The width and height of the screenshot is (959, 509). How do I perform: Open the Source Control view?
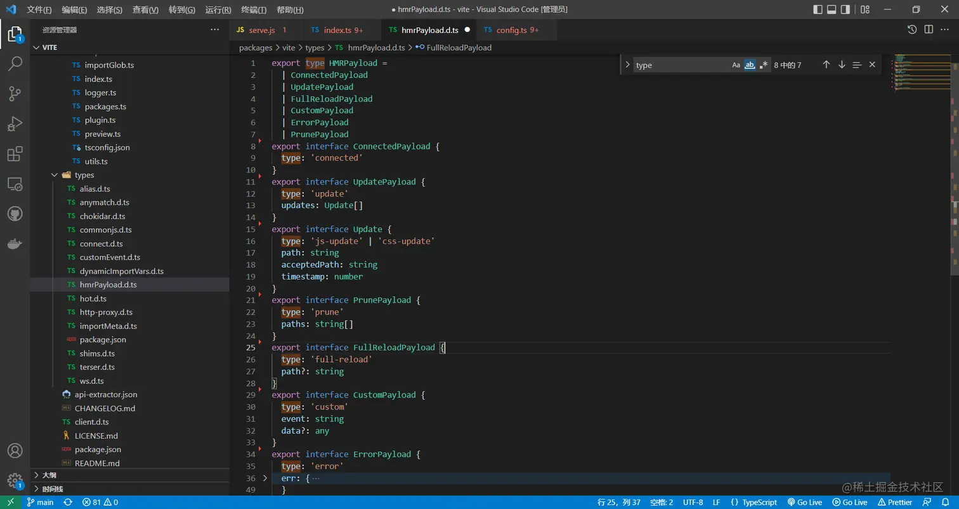coord(15,94)
